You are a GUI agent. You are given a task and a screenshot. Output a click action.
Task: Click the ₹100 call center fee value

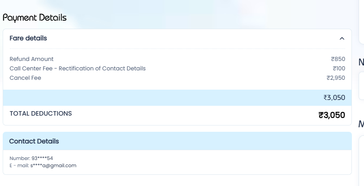[x=339, y=69]
